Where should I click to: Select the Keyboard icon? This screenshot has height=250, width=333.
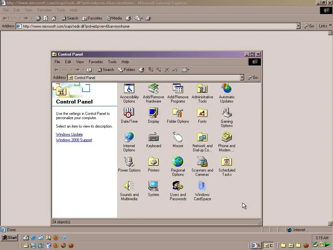point(153,140)
